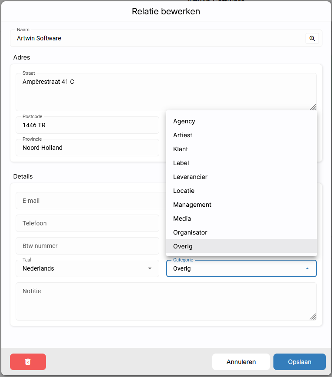Click the red trash delete button
This screenshot has width=332, height=377.
point(28,362)
